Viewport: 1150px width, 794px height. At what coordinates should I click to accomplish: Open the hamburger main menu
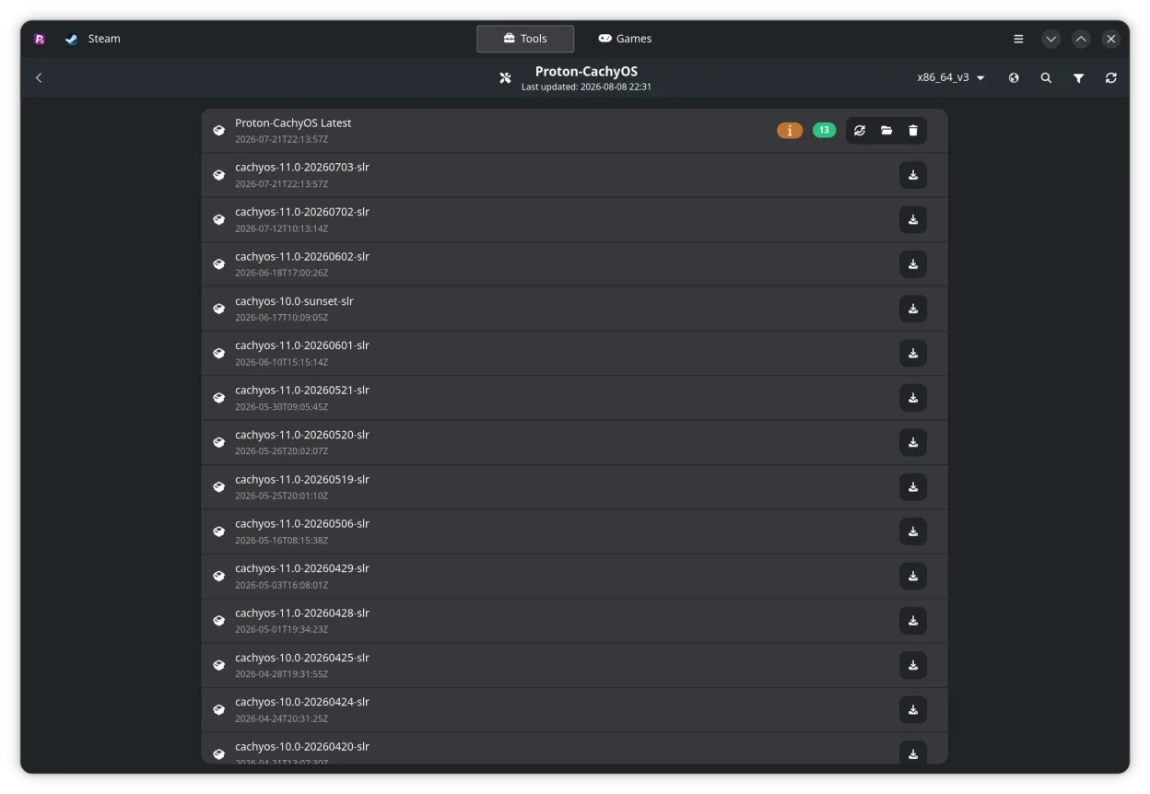[x=1018, y=39]
